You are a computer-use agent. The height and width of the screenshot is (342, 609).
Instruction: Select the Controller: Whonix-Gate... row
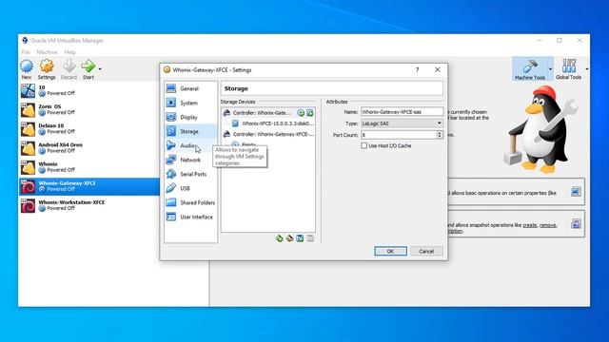268,113
